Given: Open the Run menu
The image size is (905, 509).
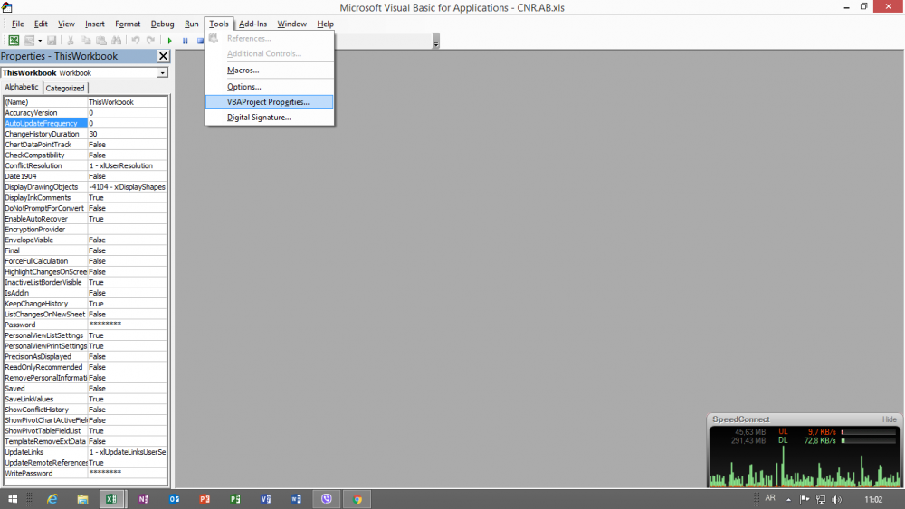Looking at the screenshot, I should [191, 24].
